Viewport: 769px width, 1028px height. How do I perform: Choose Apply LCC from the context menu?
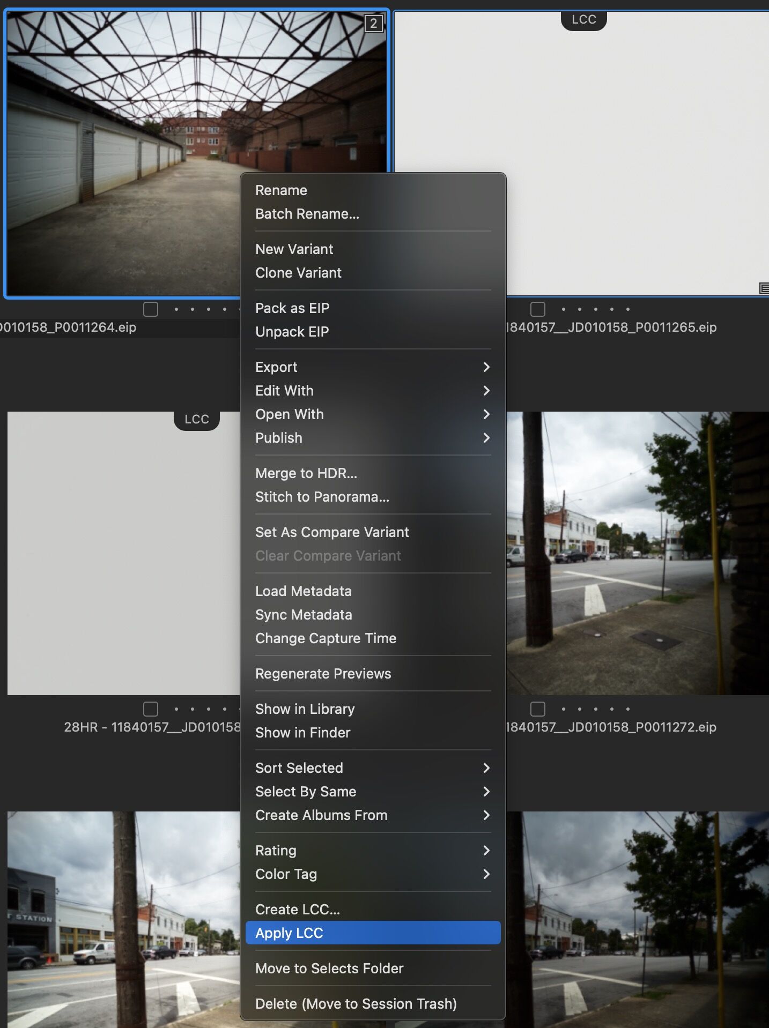click(x=373, y=933)
